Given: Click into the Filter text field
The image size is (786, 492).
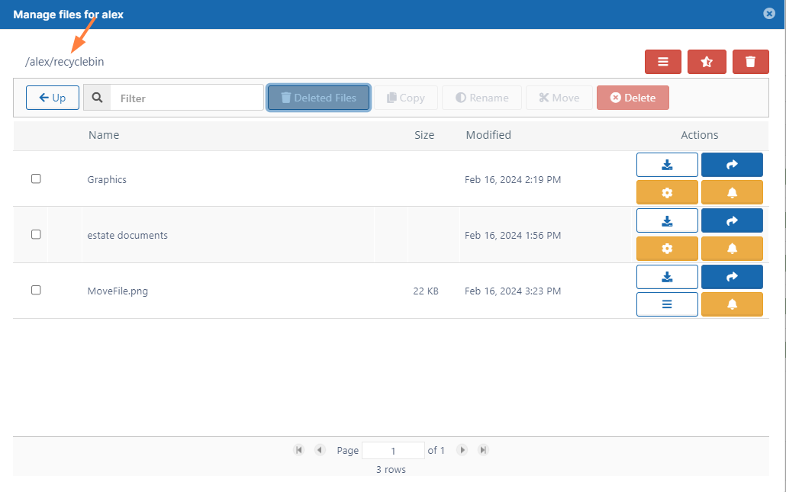Looking at the screenshot, I should tap(187, 98).
